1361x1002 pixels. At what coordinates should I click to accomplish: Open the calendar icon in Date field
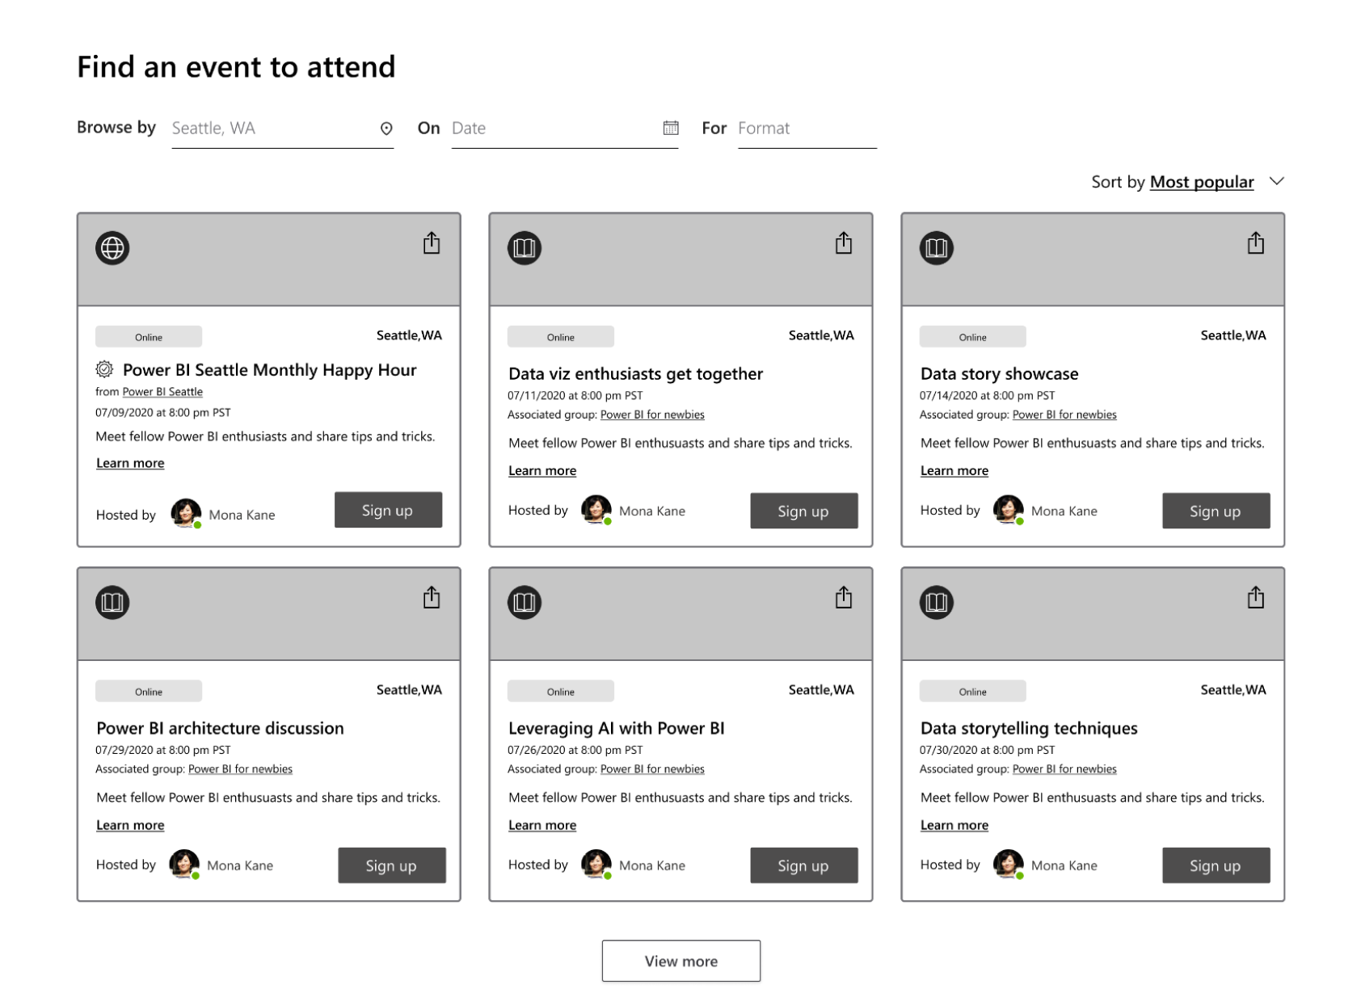tap(670, 128)
